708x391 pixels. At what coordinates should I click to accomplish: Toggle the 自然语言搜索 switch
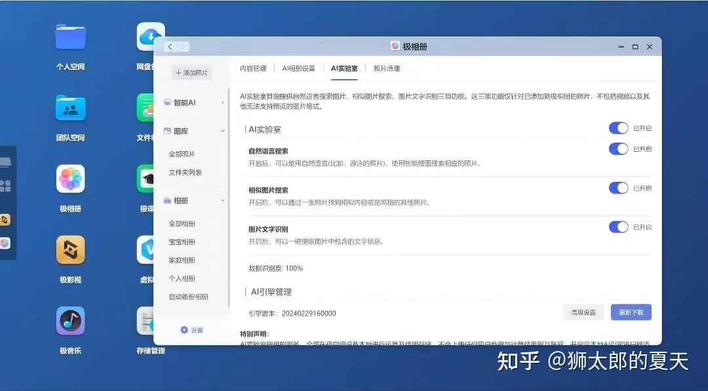pyautogui.click(x=618, y=149)
